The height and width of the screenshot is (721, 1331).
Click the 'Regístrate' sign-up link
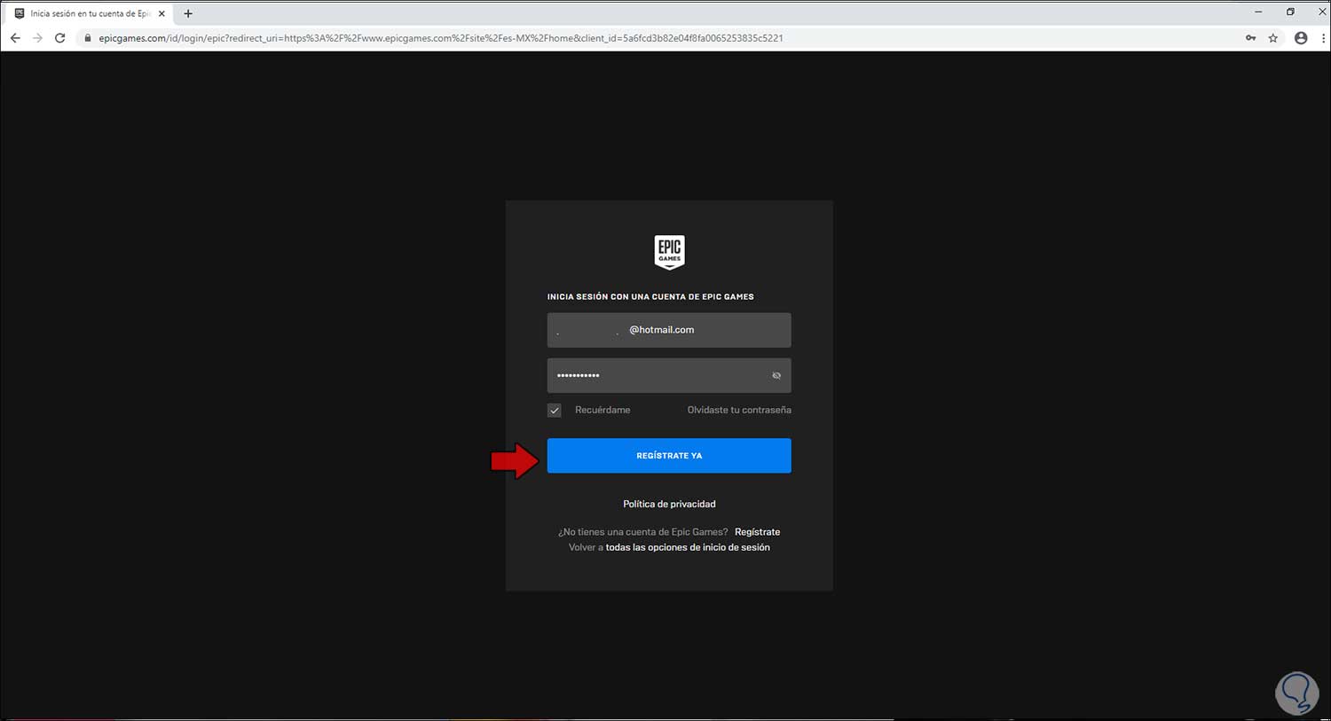click(x=758, y=532)
